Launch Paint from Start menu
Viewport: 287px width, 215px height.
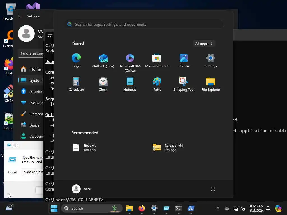coord(157,84)
